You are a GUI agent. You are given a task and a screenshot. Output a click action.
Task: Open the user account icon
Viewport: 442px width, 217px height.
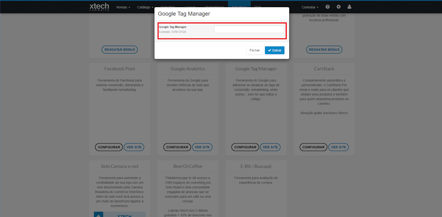[x=349, y=7]
